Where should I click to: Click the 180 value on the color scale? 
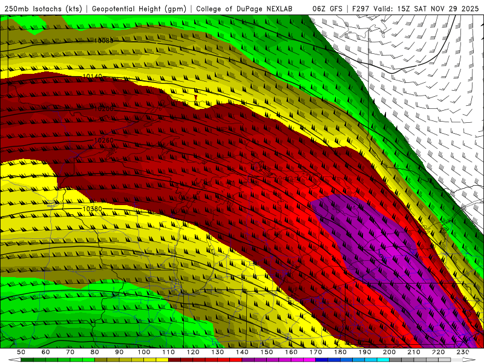(340, 352)
